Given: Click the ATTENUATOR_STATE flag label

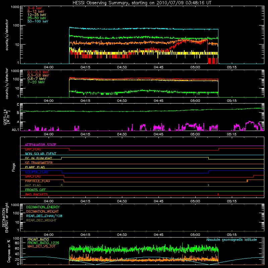Looking at the screenshot, I should (41, 145).
